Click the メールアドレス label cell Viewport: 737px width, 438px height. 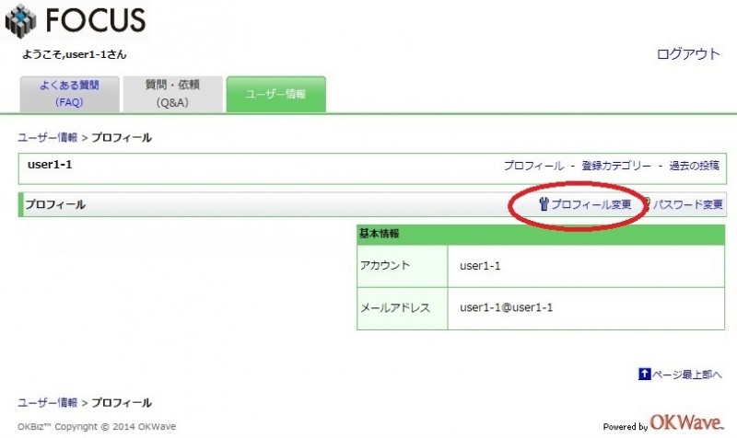(403, 308)
